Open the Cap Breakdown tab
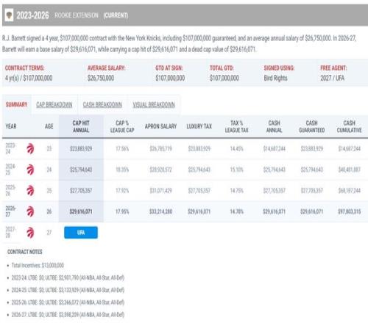368x323 pixels. pyautogui.click(x=54, y=105)
